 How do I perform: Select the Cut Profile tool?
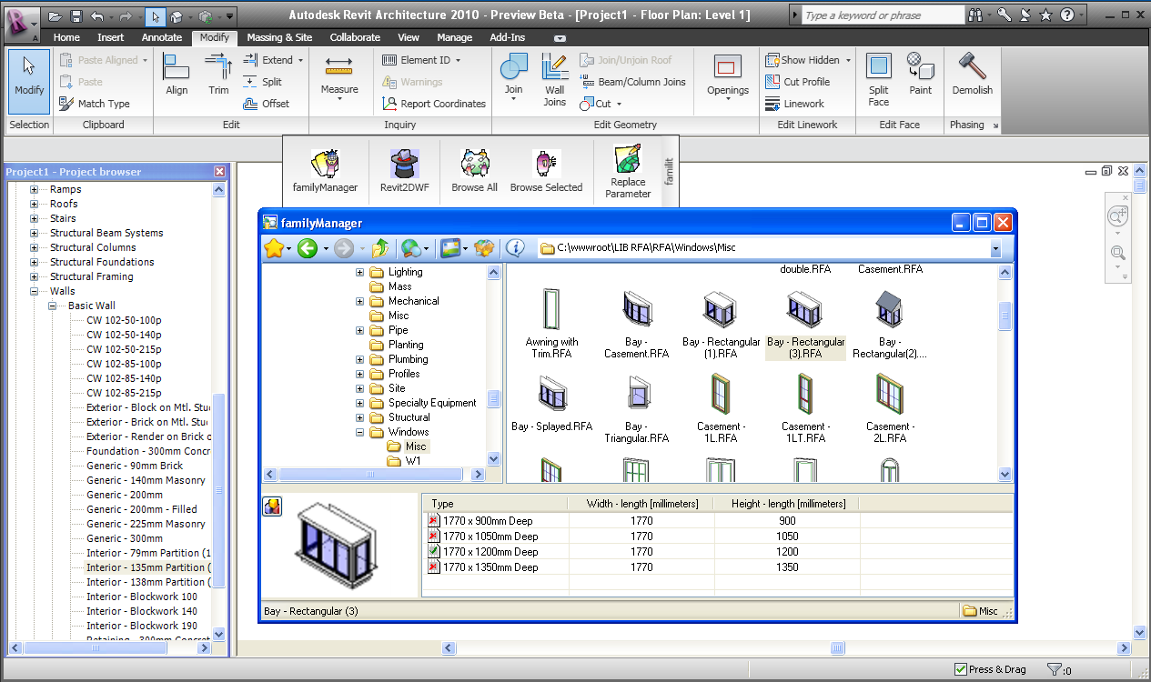798,82
